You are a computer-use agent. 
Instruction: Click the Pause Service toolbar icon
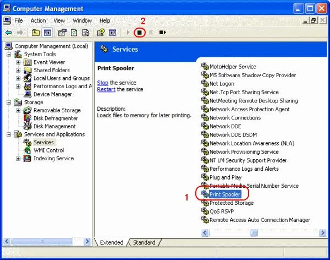pos(151,32)
